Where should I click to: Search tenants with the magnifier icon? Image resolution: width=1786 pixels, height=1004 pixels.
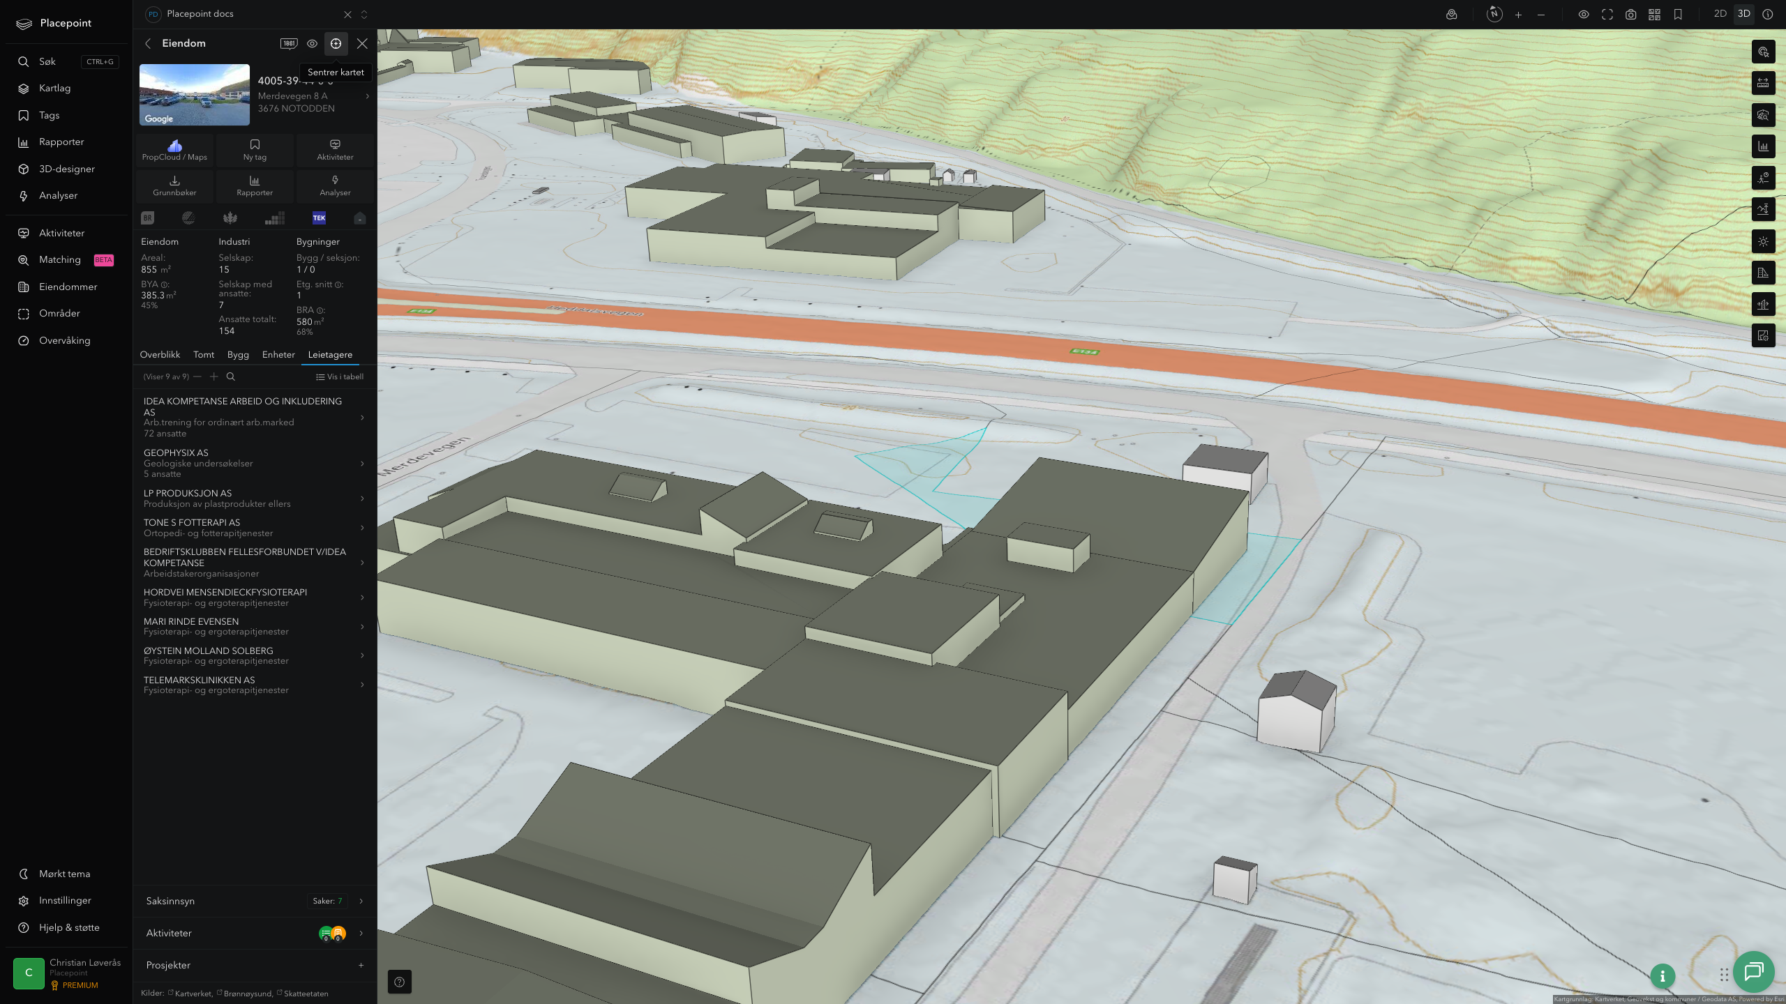click(231, 376)
